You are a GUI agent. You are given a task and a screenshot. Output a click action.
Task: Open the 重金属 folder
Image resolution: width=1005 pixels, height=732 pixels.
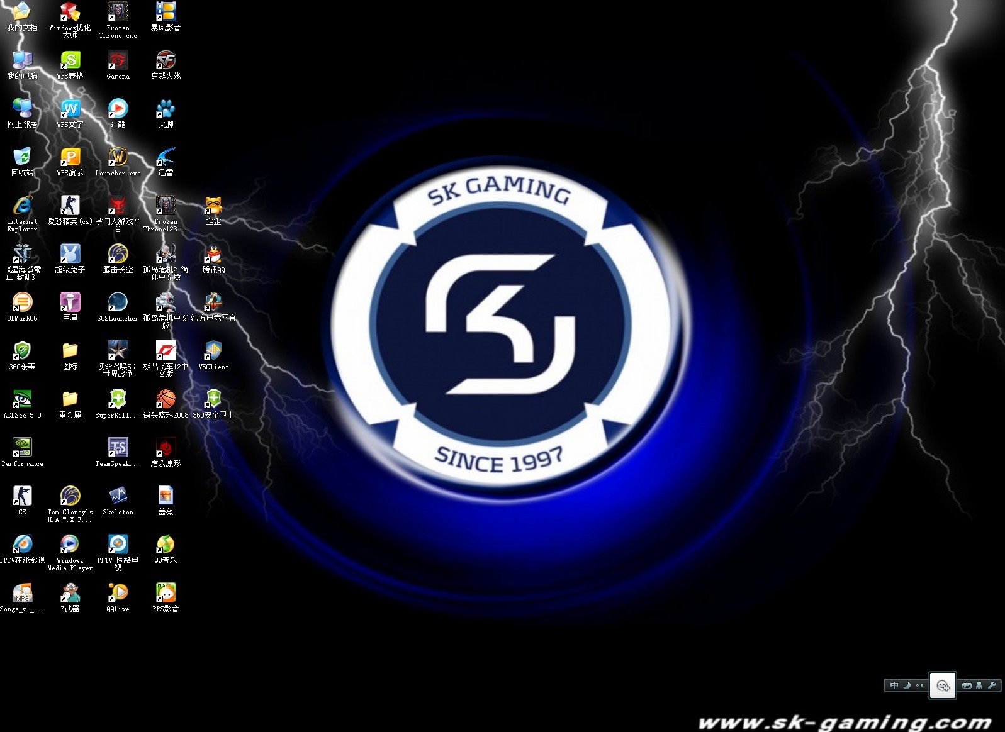click(70, 399)
